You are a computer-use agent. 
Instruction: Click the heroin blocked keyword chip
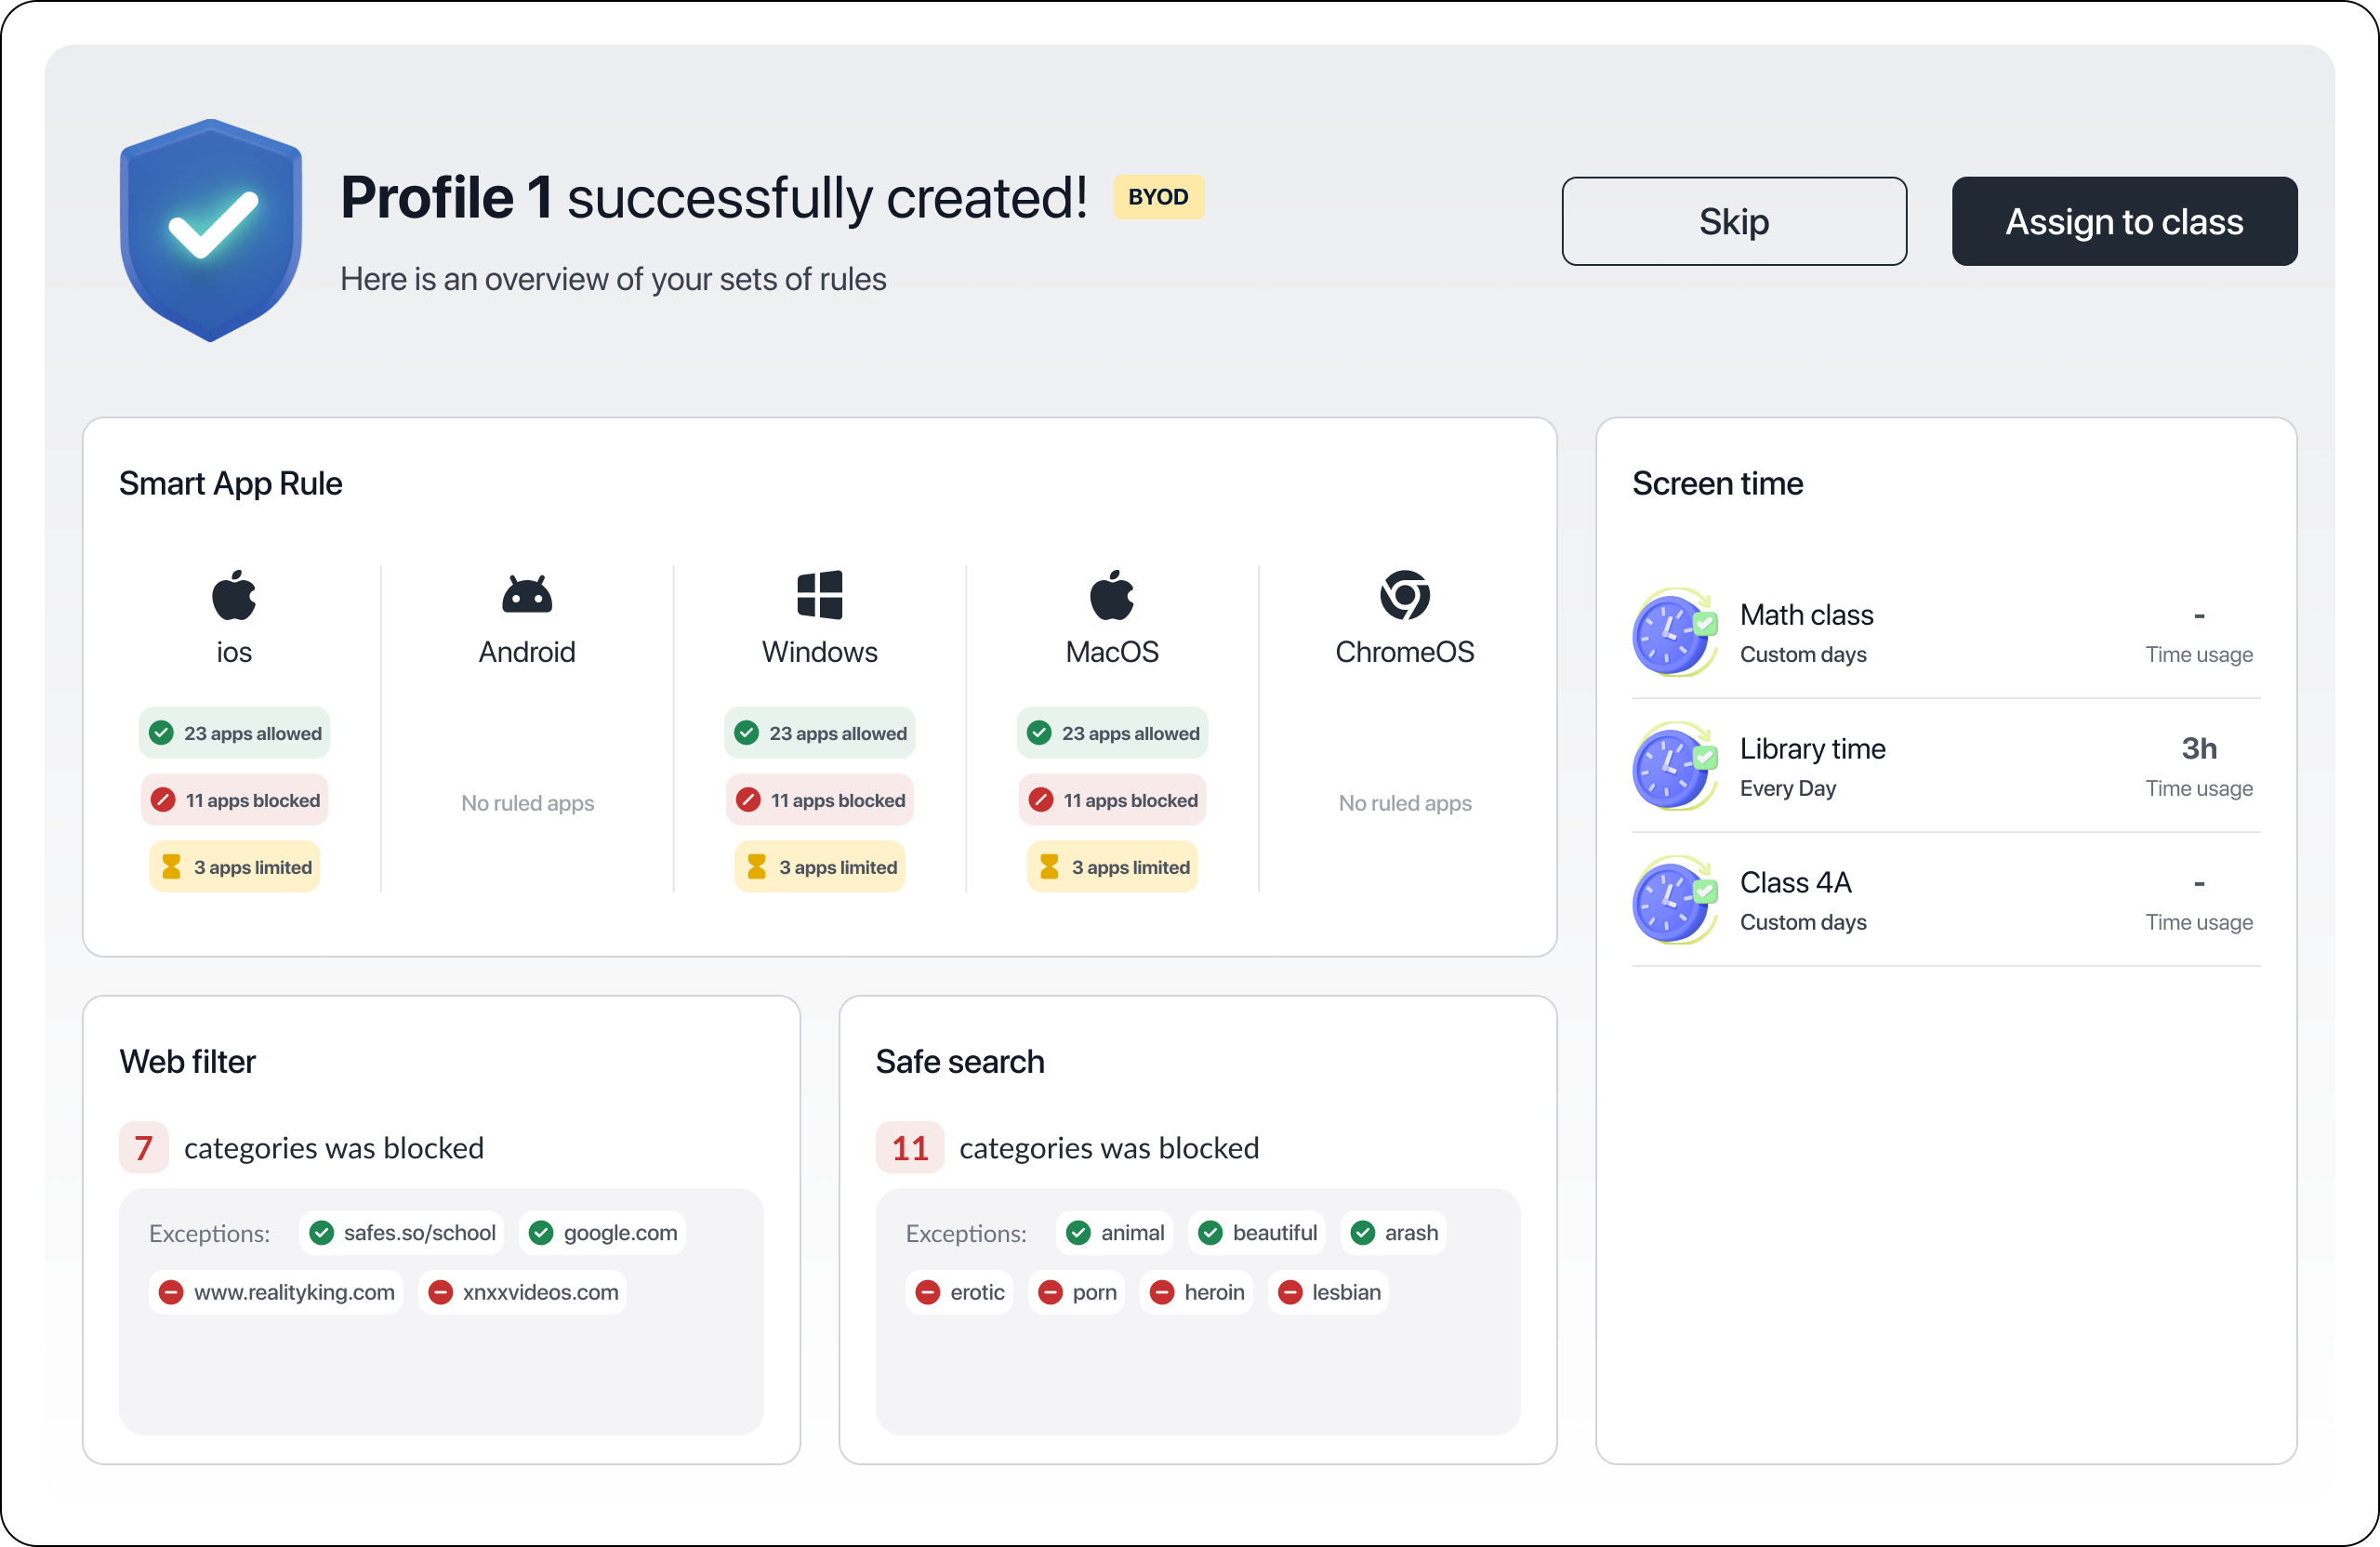click(x=1196, y=1292)
